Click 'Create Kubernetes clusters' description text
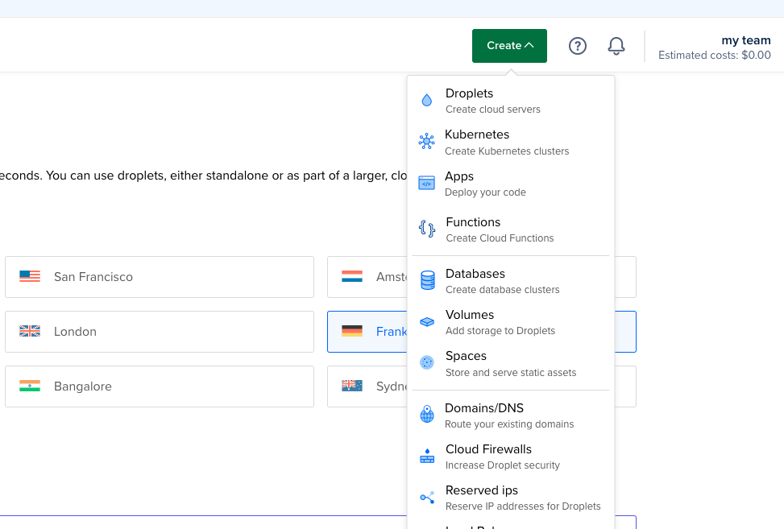Screen dimensions: 784x529 [x=507, y=151]
